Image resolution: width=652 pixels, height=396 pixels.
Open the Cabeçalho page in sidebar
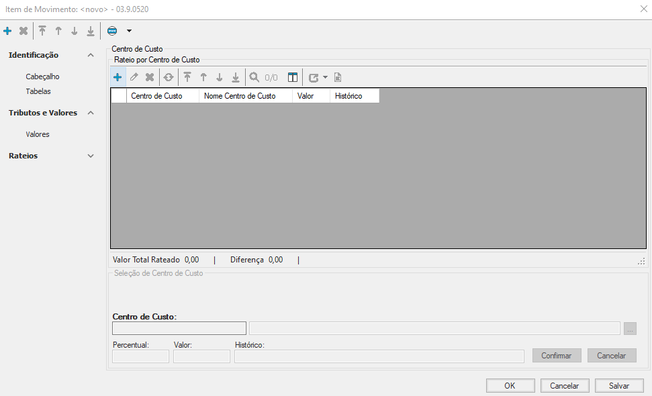click(42, 77)
